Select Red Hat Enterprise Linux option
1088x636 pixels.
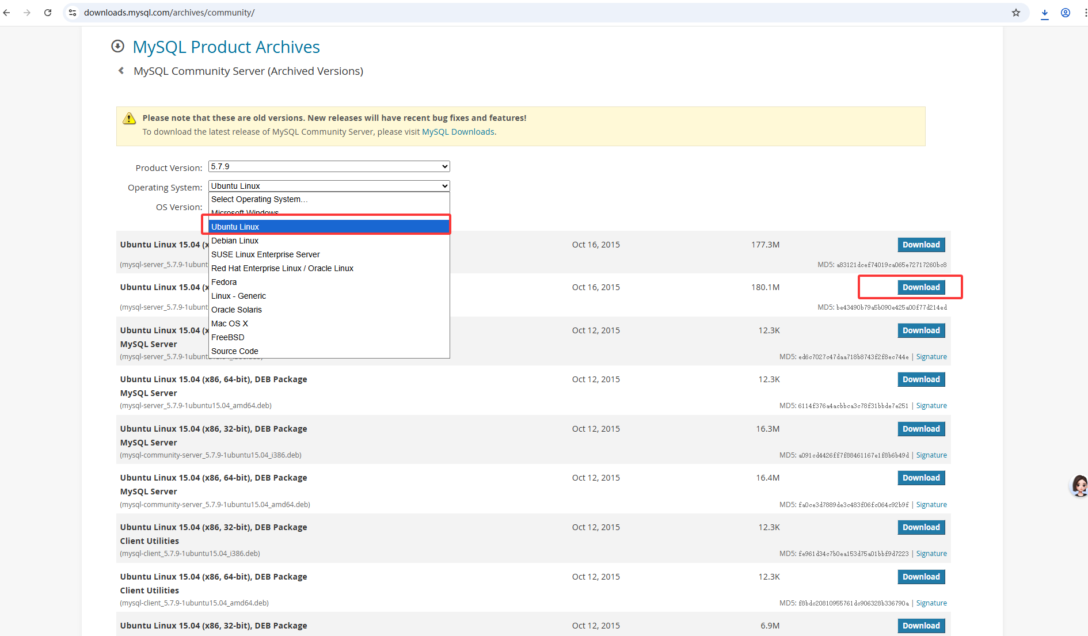(329, 268)
